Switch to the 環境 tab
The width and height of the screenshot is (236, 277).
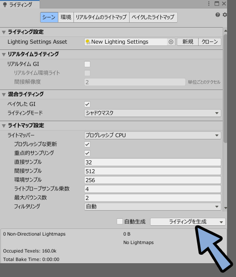[66, 17]
